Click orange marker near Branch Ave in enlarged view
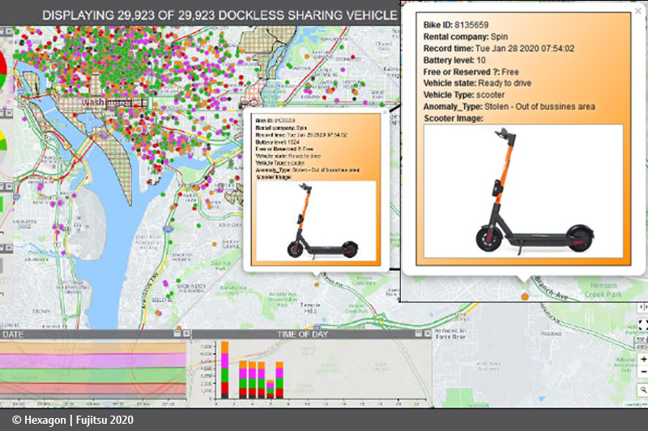 pyautogui.click(x=525, y=297)
